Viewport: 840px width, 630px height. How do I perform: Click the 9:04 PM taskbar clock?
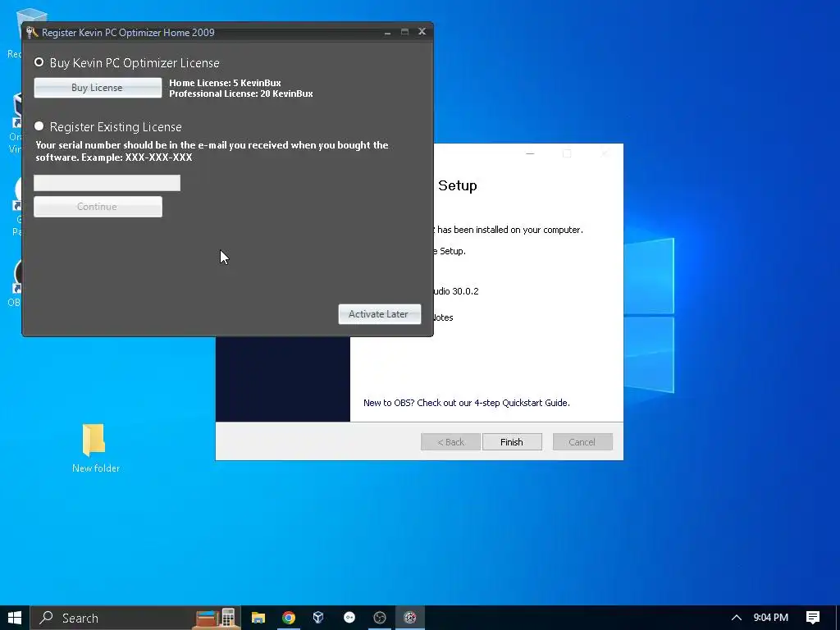point(771,618)
